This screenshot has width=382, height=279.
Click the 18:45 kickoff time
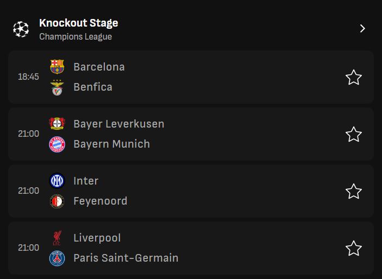(28, 77)
